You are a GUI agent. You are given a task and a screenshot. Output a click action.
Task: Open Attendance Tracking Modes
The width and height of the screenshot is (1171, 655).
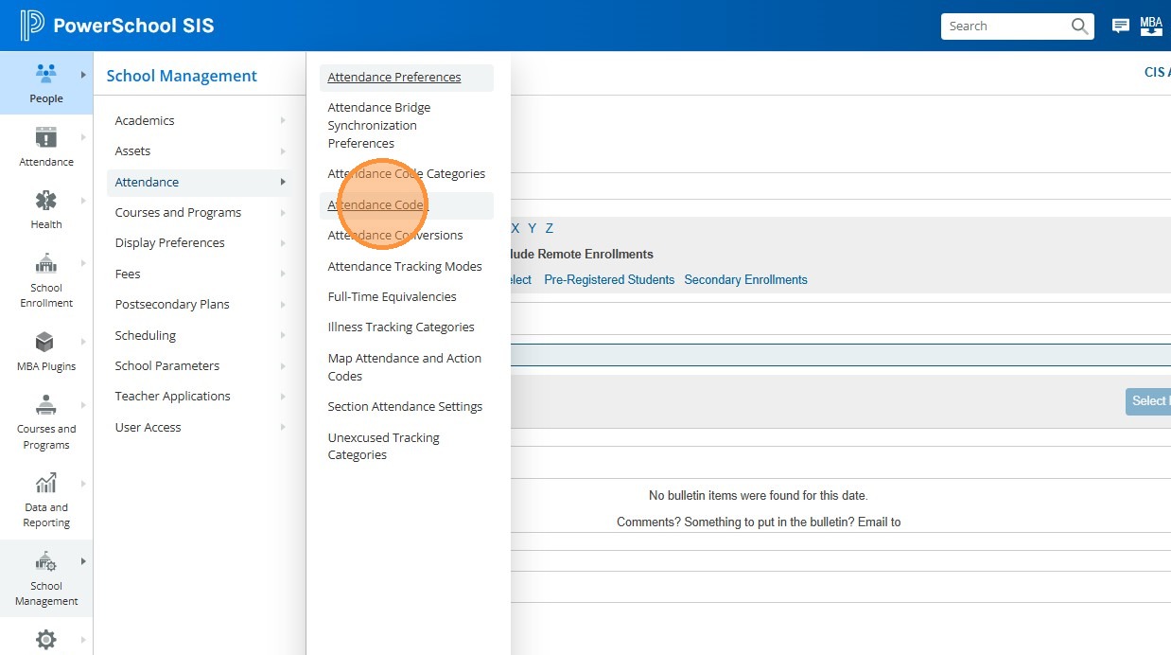tap(407, 266)
